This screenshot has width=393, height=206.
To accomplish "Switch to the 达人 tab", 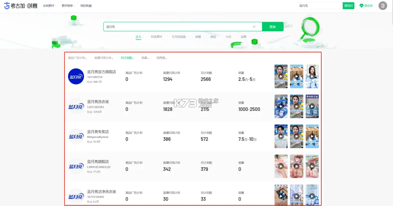I will (138, 37).
